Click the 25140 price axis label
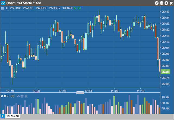This screenshot has height=120, width=174. pos(166,12)
